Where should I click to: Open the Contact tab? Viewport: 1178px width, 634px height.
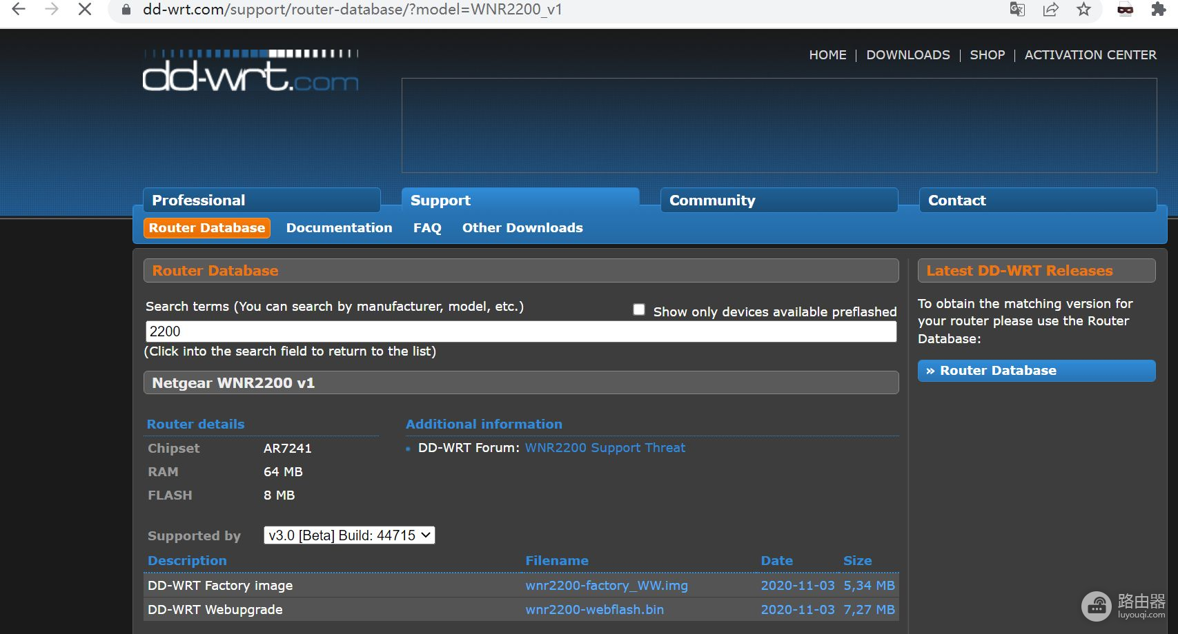pyautogui.click(x=1038, y=201)
